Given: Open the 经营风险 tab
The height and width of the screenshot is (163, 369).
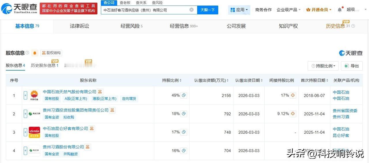Looking at the screenshot, I should click(131, 26).
